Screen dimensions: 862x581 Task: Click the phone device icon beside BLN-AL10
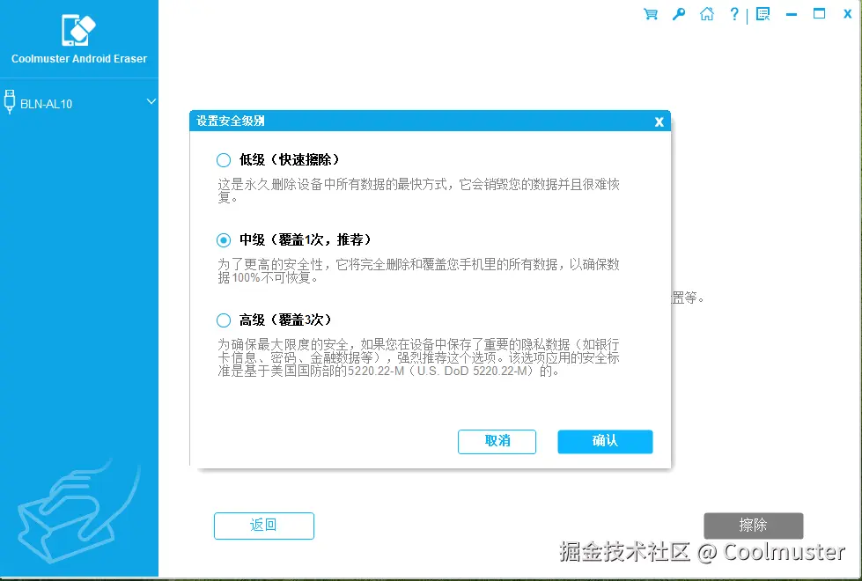point(10,101)
